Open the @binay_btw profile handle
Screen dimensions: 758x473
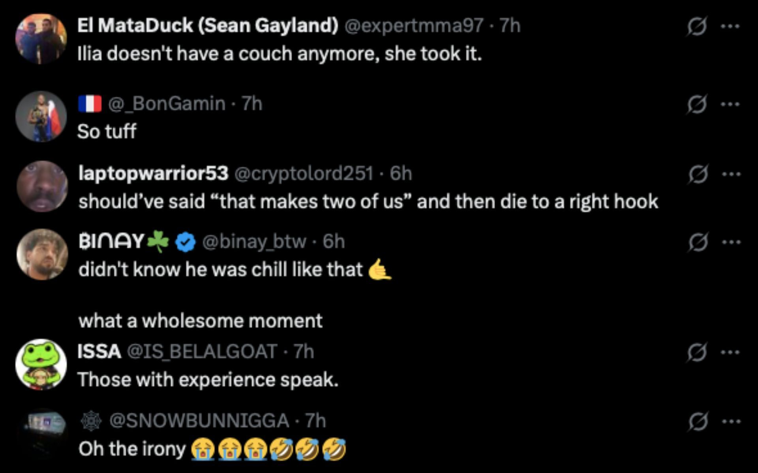click(254, 241)
